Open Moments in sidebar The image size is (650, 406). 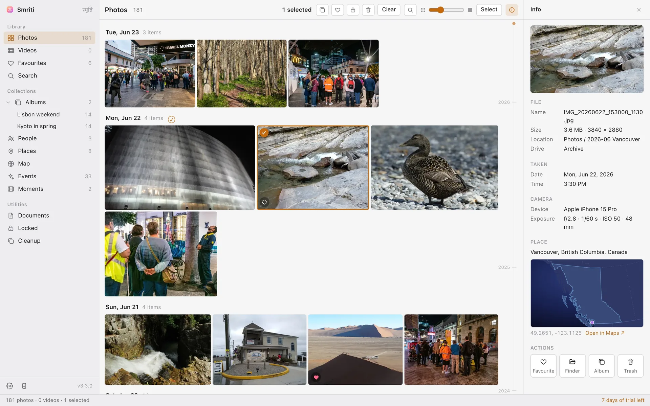pos(49,189)
